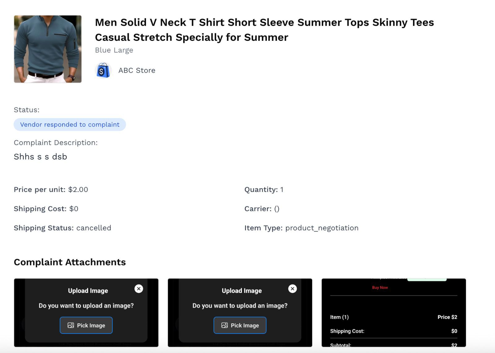Screen dimensions: 495x353
Task: Click picture icon in second Pick Image button
Action: tap(225, 325)
